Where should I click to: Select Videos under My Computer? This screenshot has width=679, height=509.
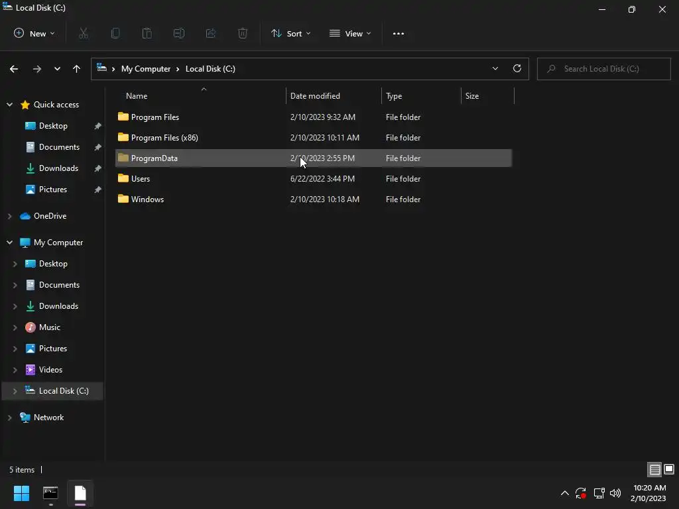pyautogui.click(x=50, y=370)
